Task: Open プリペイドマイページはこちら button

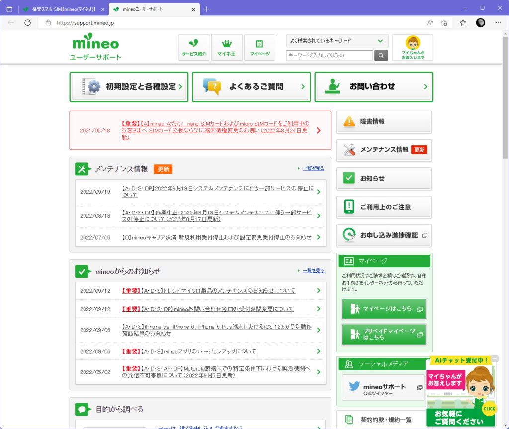Action: pos(384,334)
